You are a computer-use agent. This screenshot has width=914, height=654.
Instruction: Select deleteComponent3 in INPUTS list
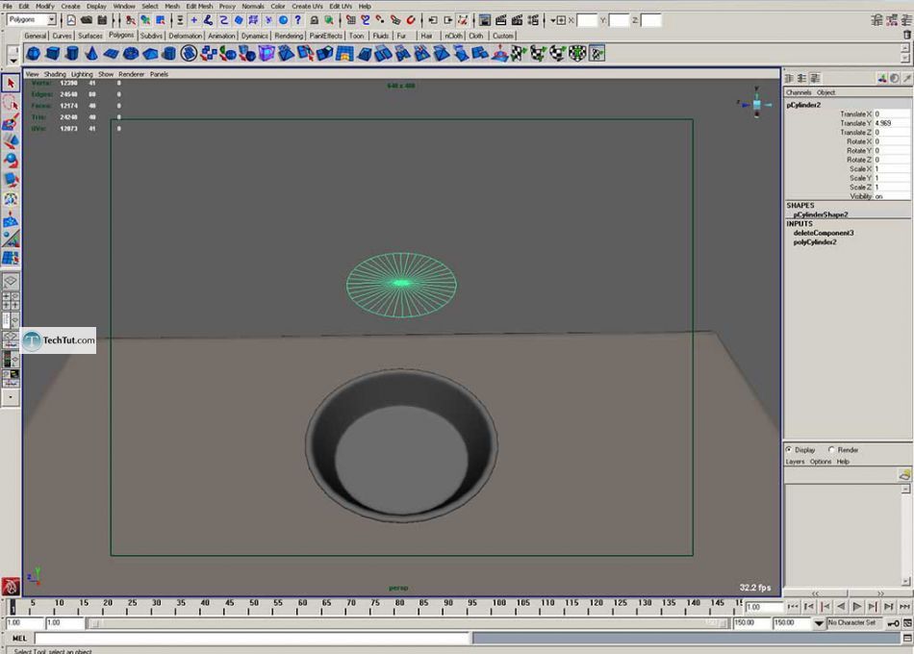823,233
